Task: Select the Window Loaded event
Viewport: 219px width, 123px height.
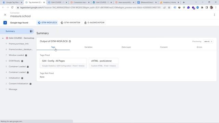Action: tap(16, 55)
